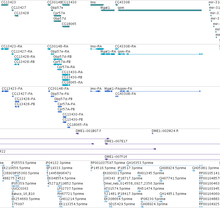
Task: Select EST RP001037597.5prime
Action: tap(108, 163)
